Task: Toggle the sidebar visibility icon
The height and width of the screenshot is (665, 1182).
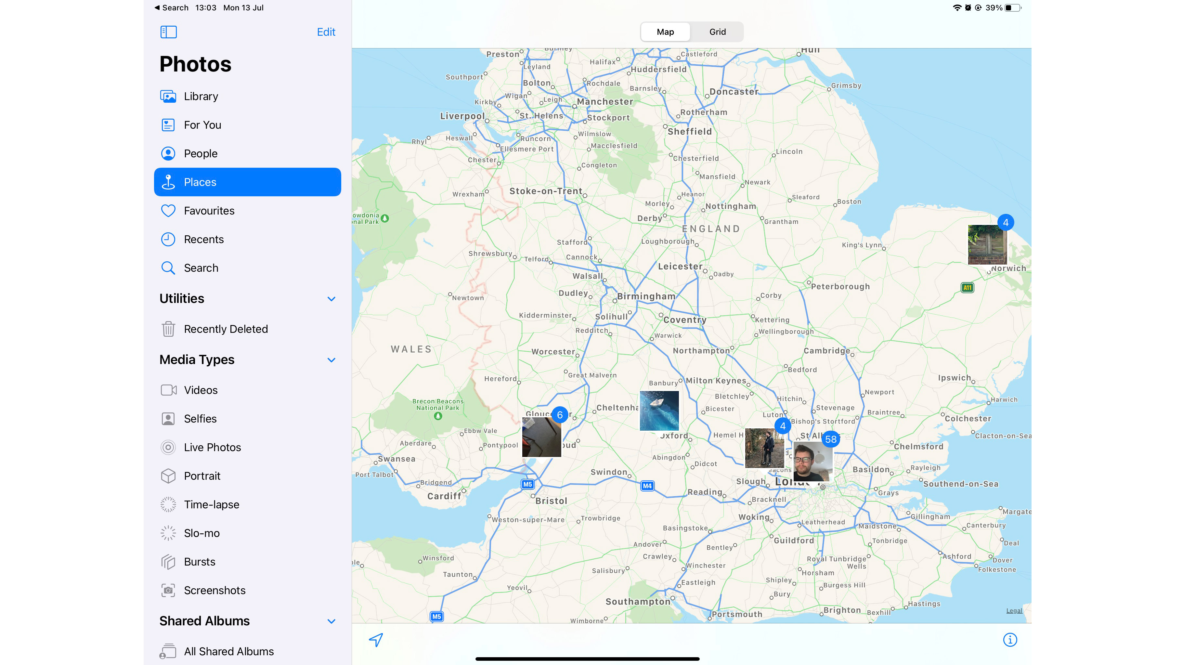Action: pos(168,32)
